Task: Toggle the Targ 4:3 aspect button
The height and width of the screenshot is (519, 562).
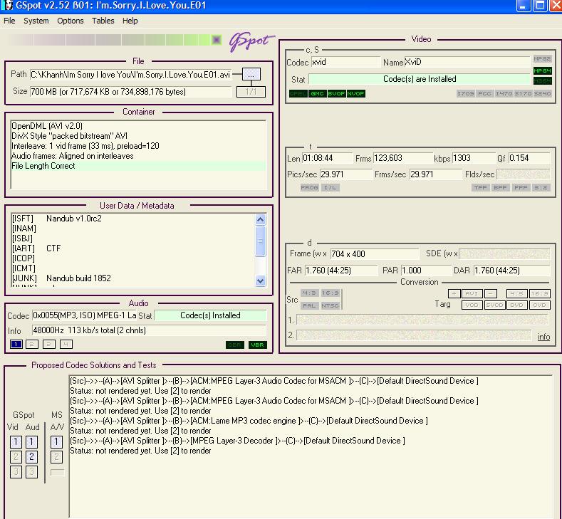Action: pos(517,294)
